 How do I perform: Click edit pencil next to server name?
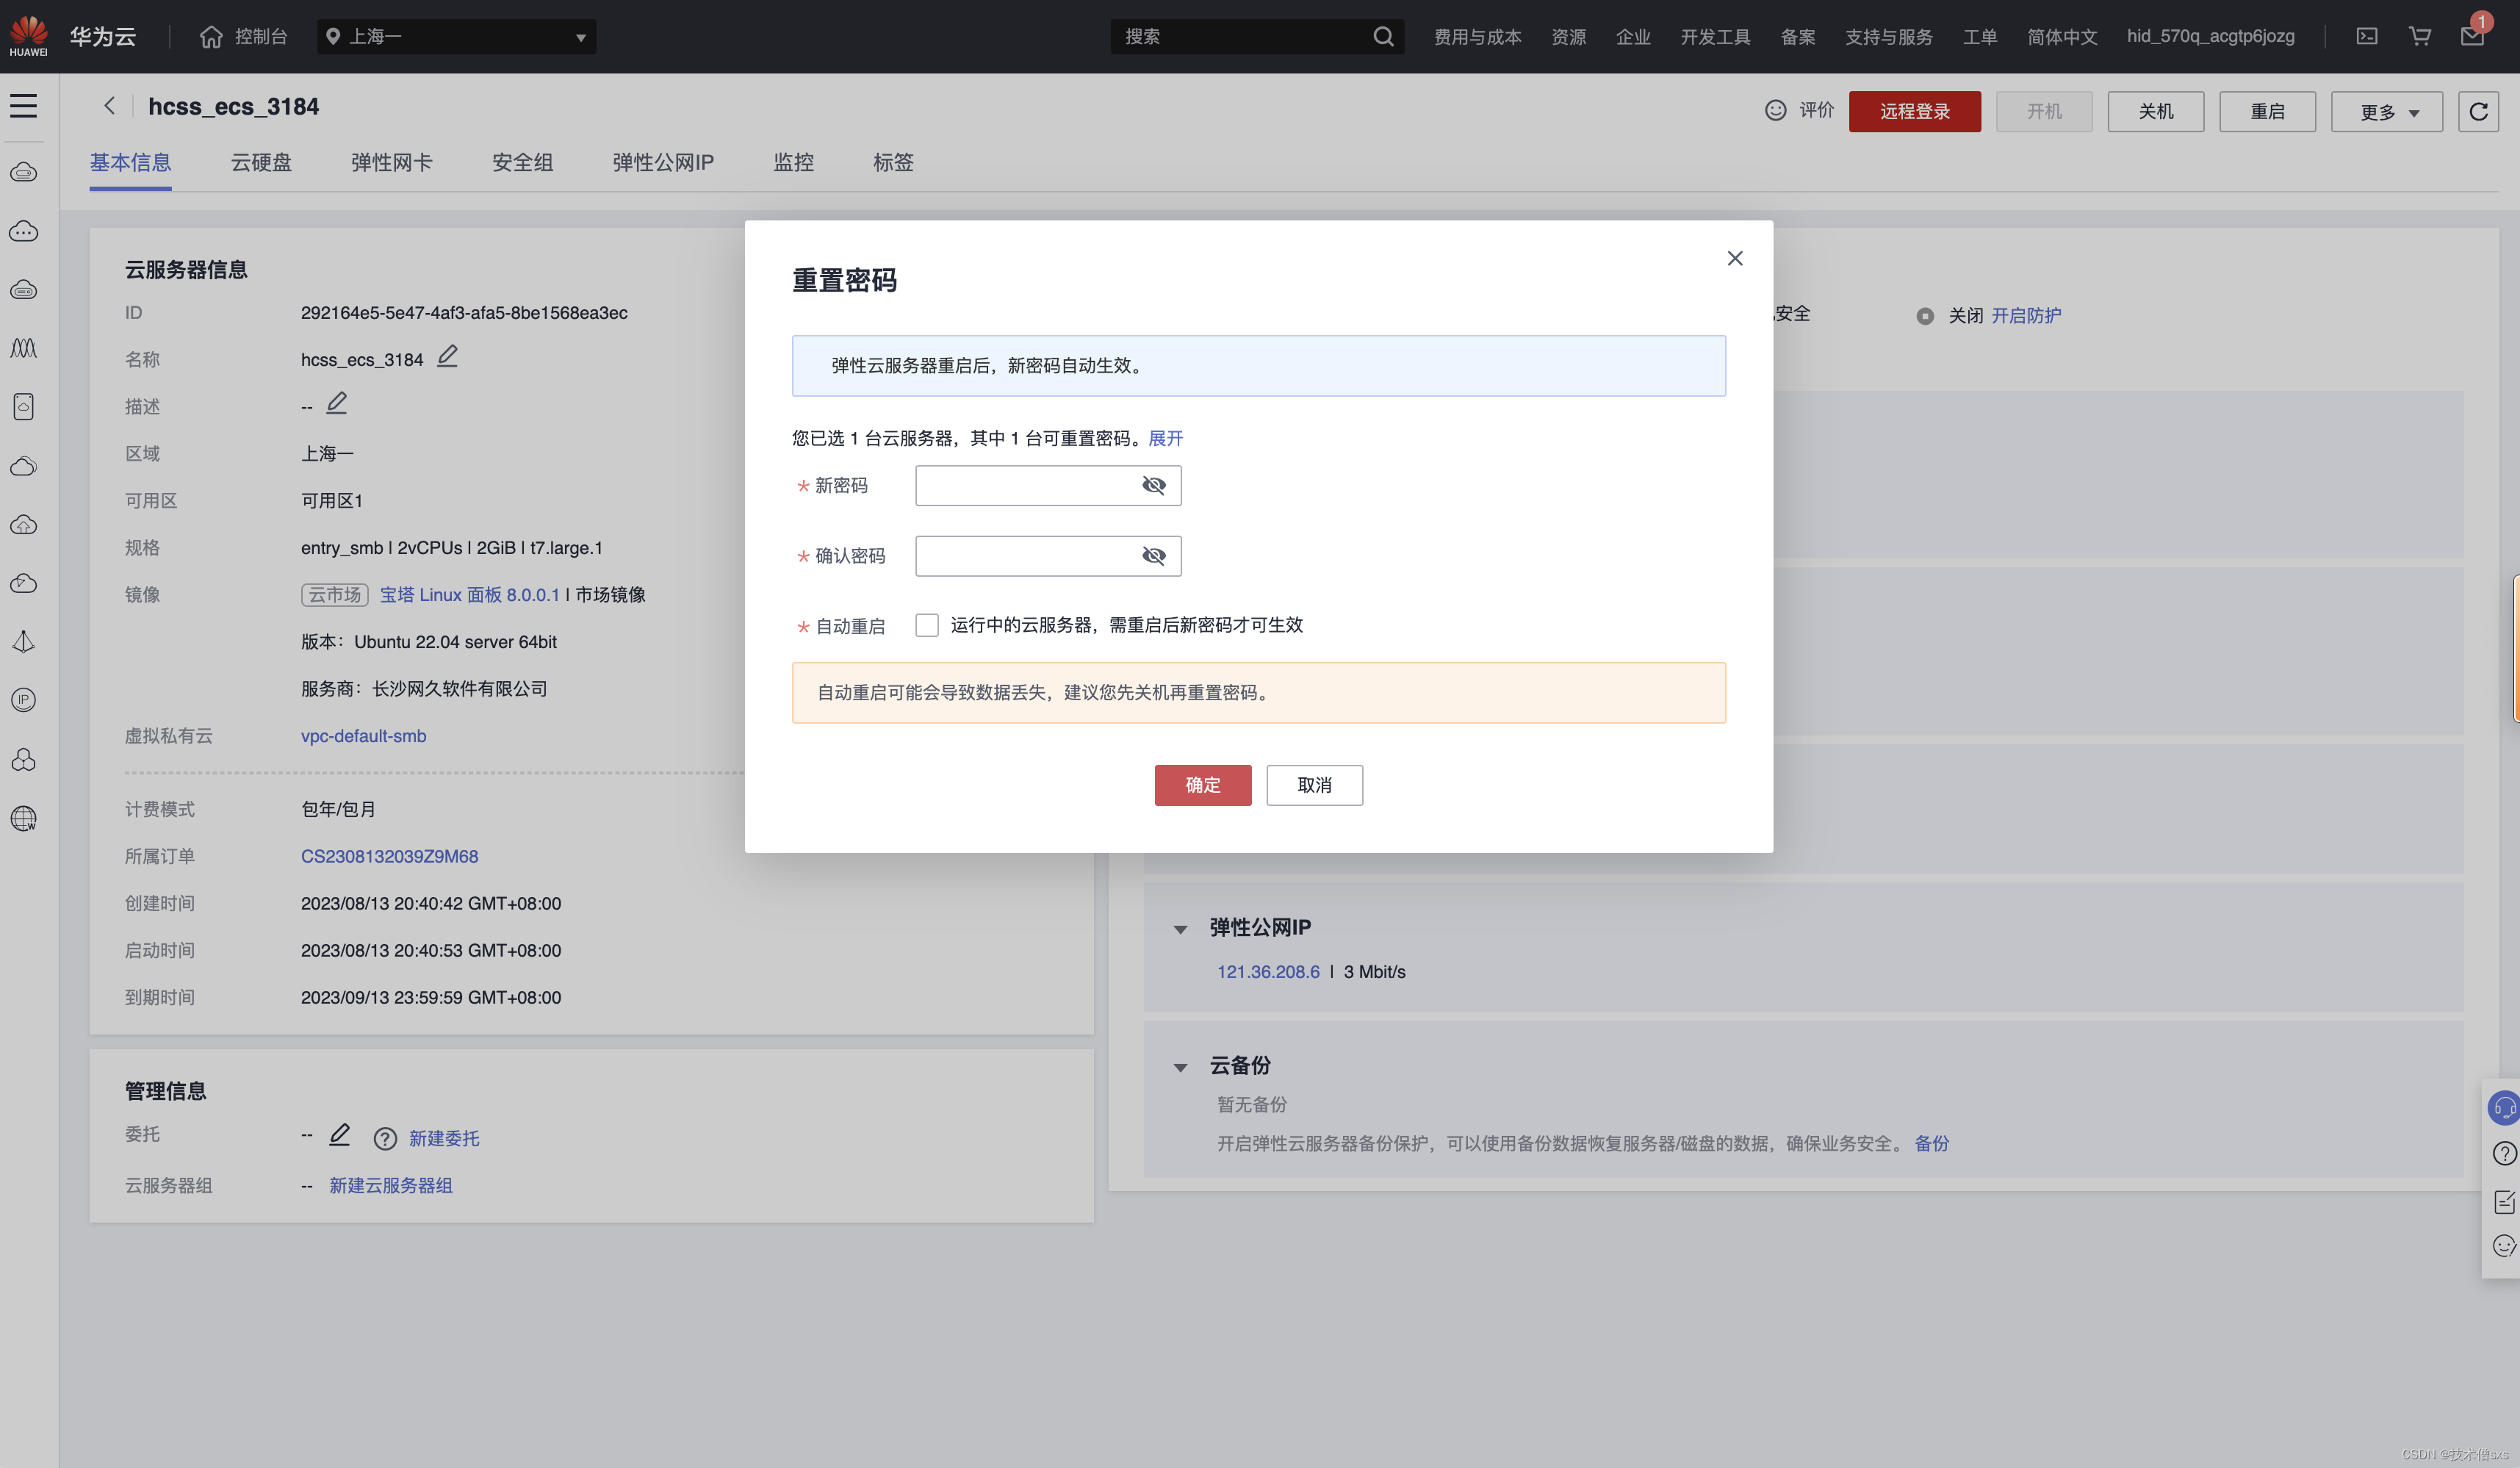coord(447,357)
